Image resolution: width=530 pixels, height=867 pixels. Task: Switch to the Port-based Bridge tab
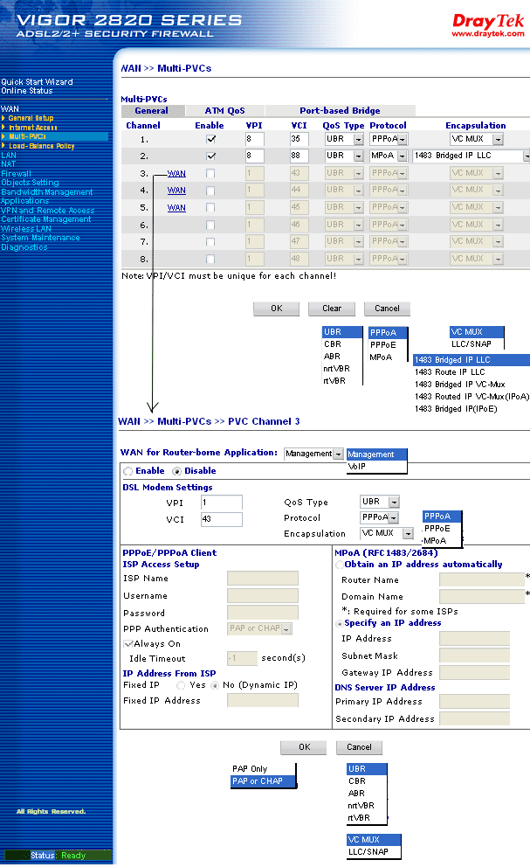pyautogui.click(x=340, y=111)
